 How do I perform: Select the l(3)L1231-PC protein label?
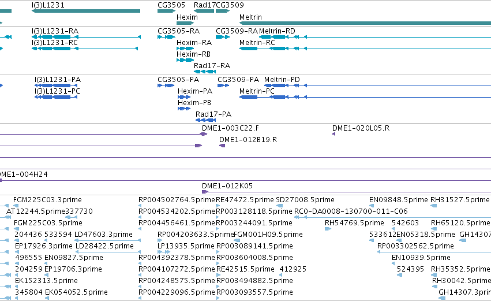(x=57, y=91)
